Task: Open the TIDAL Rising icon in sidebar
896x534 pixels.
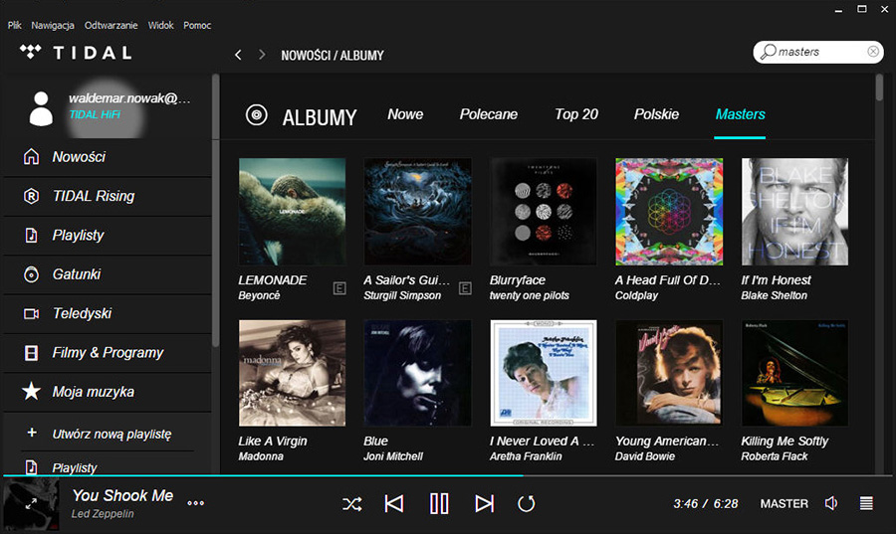Action: coord(31,196)
